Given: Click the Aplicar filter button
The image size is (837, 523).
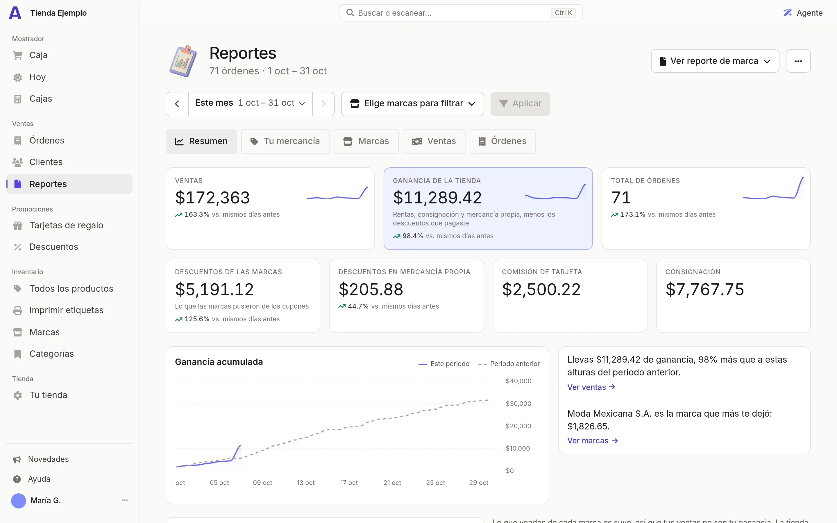Looking at the screenshot, I should tap(520, 104).
